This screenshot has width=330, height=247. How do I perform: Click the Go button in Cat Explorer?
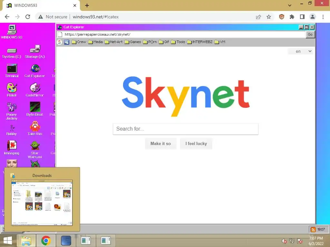[x=310, y=34]
